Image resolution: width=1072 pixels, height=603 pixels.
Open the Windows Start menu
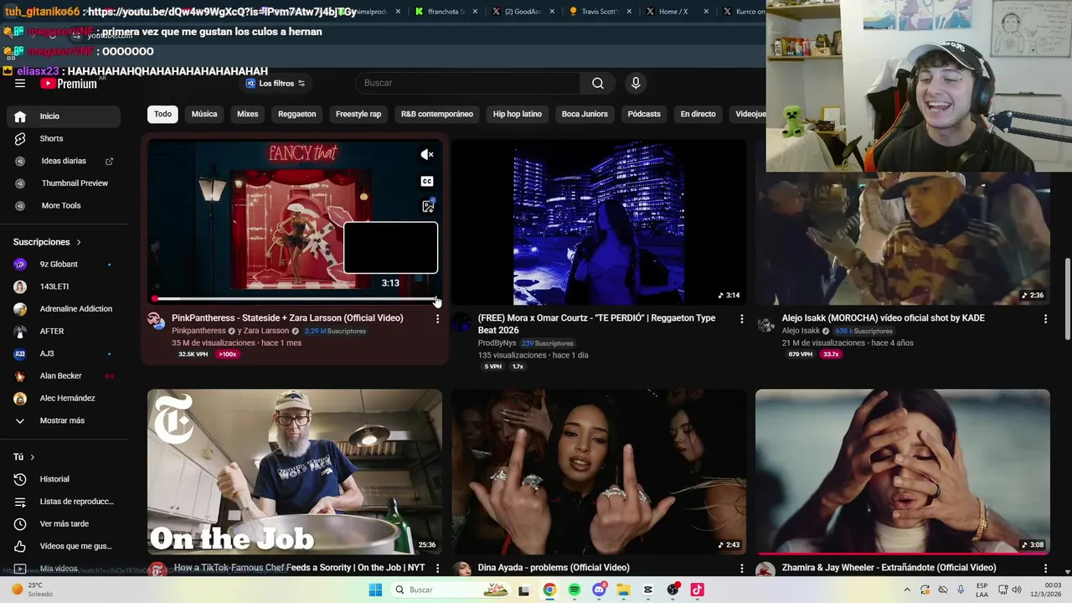point(376,590)
